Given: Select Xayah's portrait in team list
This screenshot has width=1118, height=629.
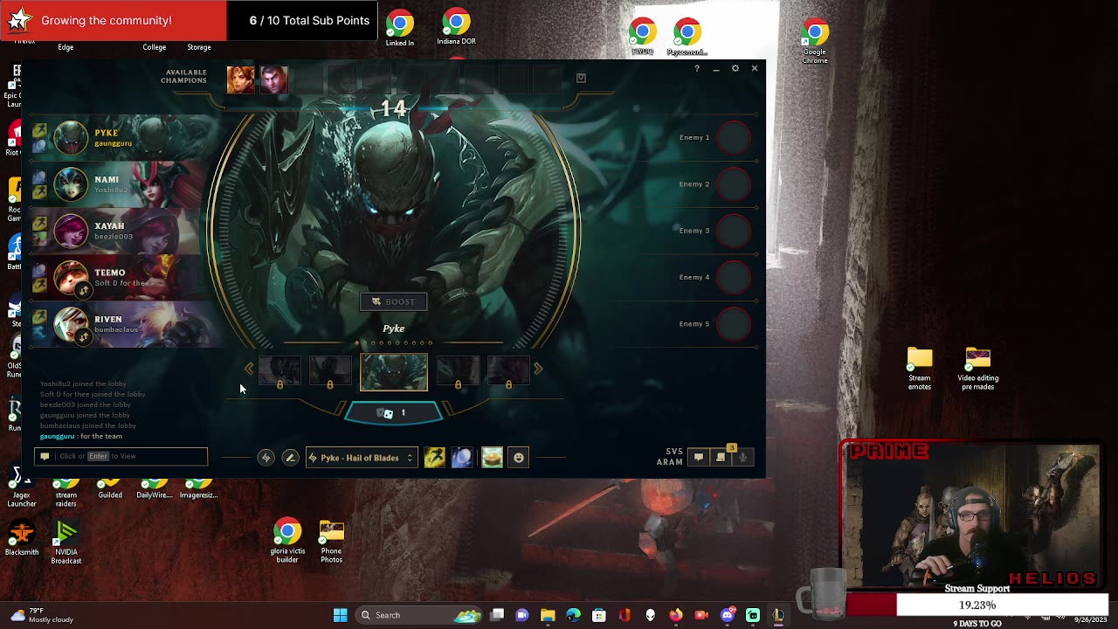Looking at the screenshot, I should (x=71, y=231).
